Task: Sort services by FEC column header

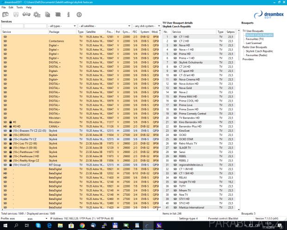Action: (135, 32)
